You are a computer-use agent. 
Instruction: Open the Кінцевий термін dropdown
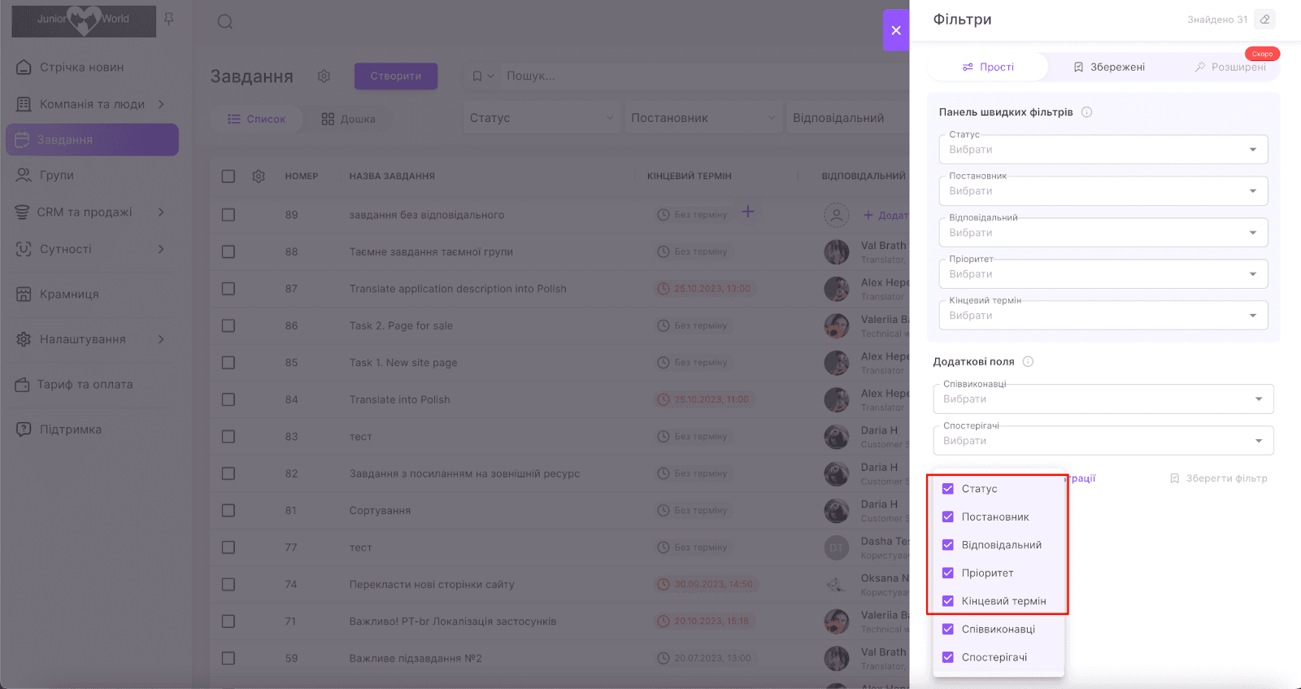1103,316
